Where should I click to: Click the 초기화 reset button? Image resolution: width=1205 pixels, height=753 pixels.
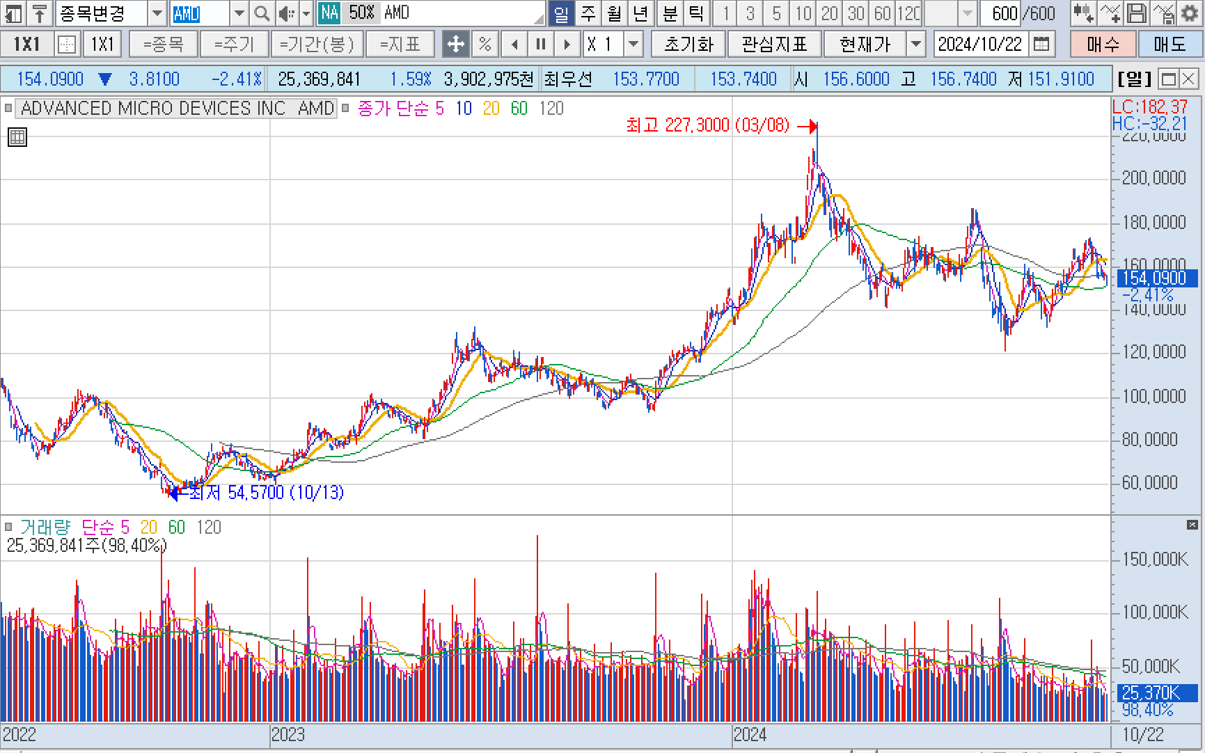(x=688, y=45)
